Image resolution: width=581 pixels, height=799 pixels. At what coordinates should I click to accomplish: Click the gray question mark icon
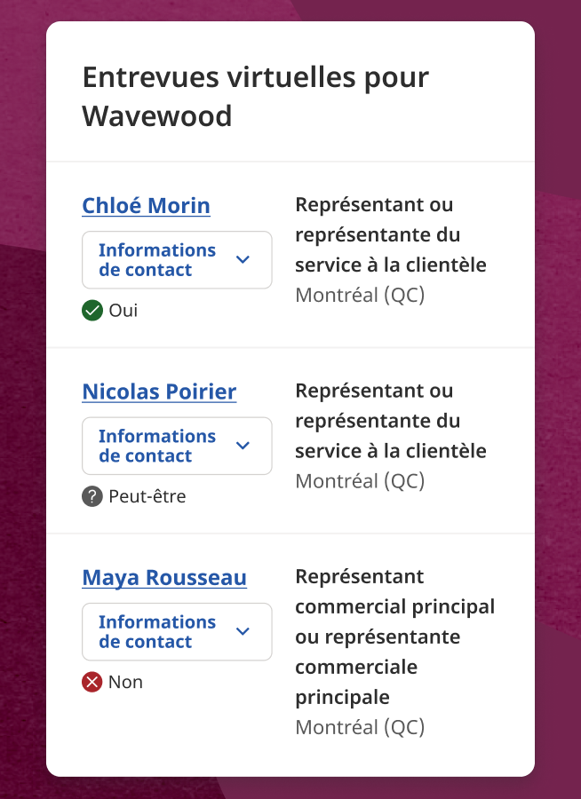point(92,496)
